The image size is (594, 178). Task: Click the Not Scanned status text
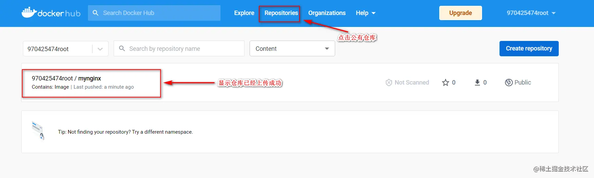[412, 83]
